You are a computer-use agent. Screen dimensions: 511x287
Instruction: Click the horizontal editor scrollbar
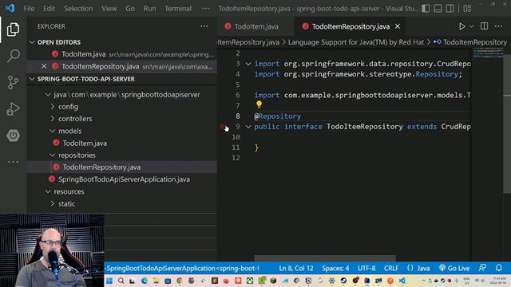[325, 258]
